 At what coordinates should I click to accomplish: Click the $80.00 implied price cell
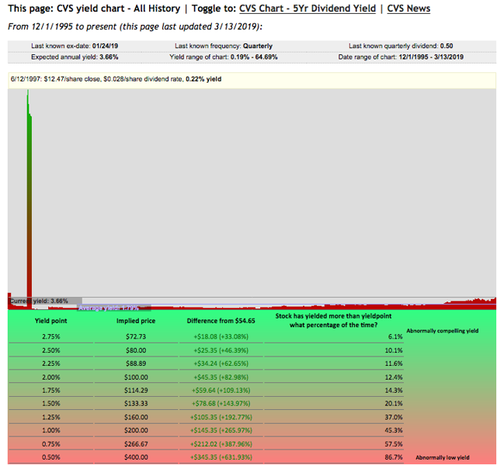point(136,350)
